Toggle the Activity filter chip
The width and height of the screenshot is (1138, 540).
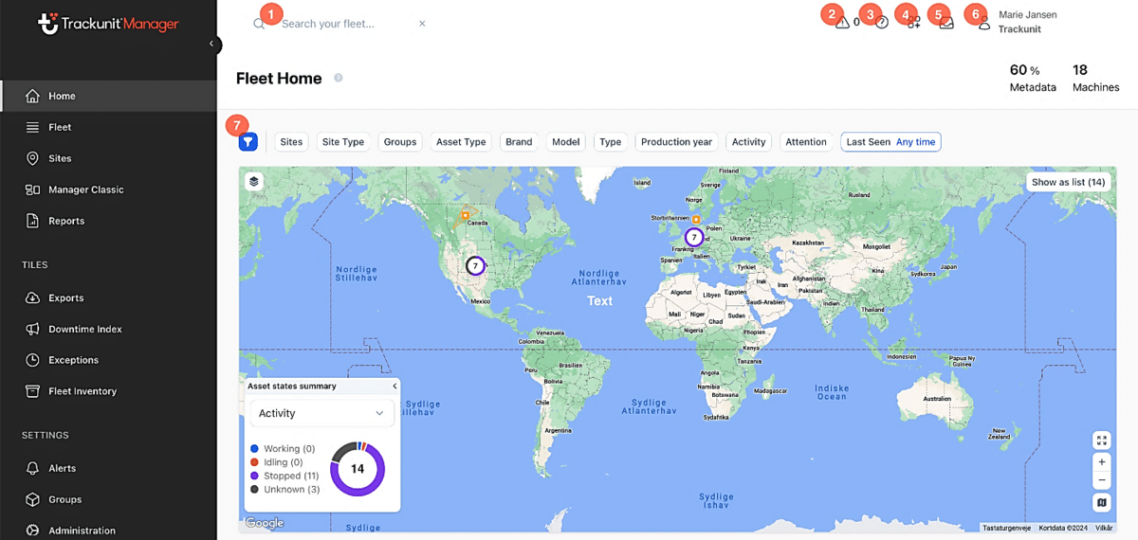point(748,142)
